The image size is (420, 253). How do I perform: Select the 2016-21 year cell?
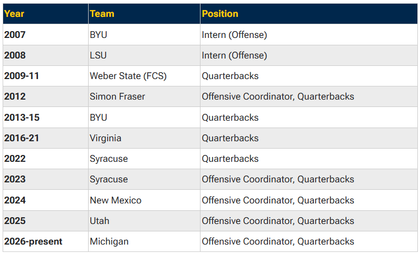point(45,138)
